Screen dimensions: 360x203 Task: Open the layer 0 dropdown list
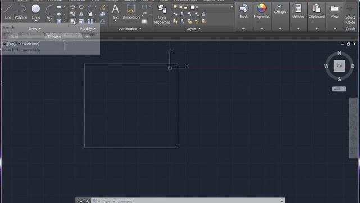(x=232, y=7)
